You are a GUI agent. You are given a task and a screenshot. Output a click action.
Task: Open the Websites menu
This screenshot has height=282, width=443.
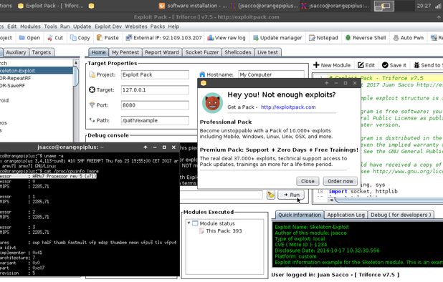[136, 26]
